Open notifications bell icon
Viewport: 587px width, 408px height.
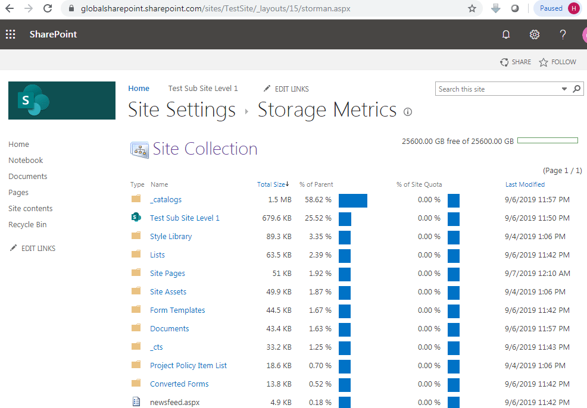pos(506,34)
